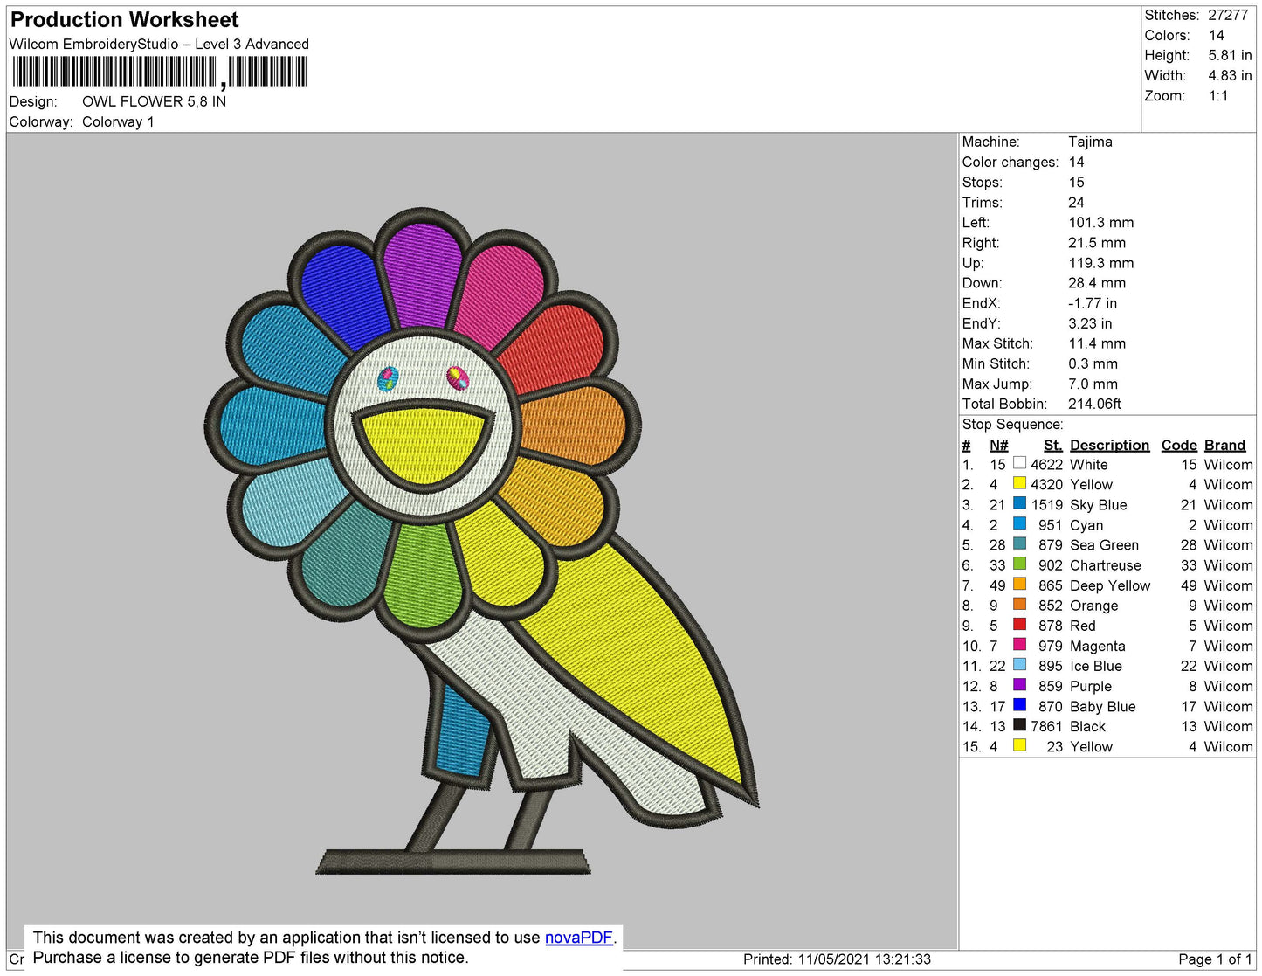This screenshot has height=976, width=1262.
Task: Click the printed timestamp "11/05/2021 13:21:33"
Action: click(x=864, y=959)
